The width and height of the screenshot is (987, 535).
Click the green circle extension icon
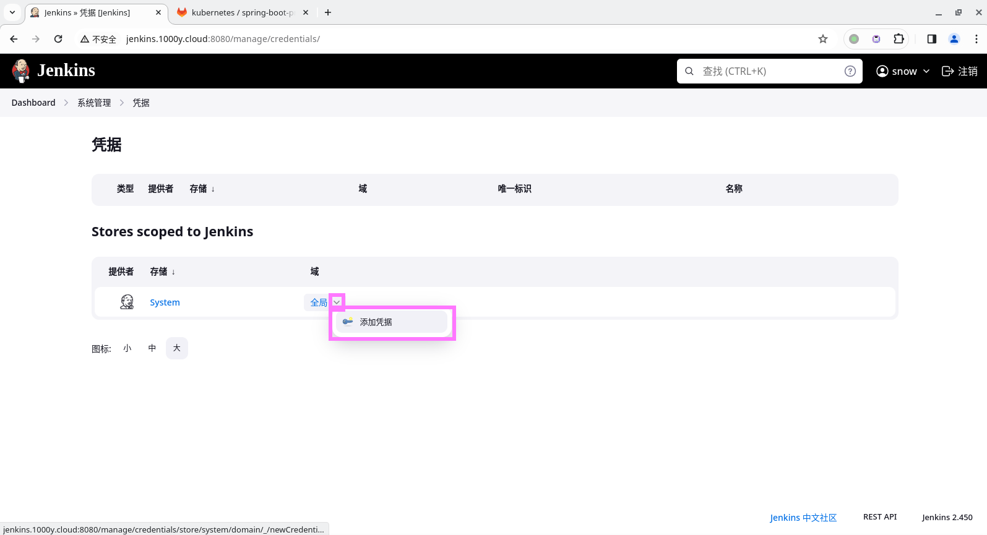tap(854, 39)
